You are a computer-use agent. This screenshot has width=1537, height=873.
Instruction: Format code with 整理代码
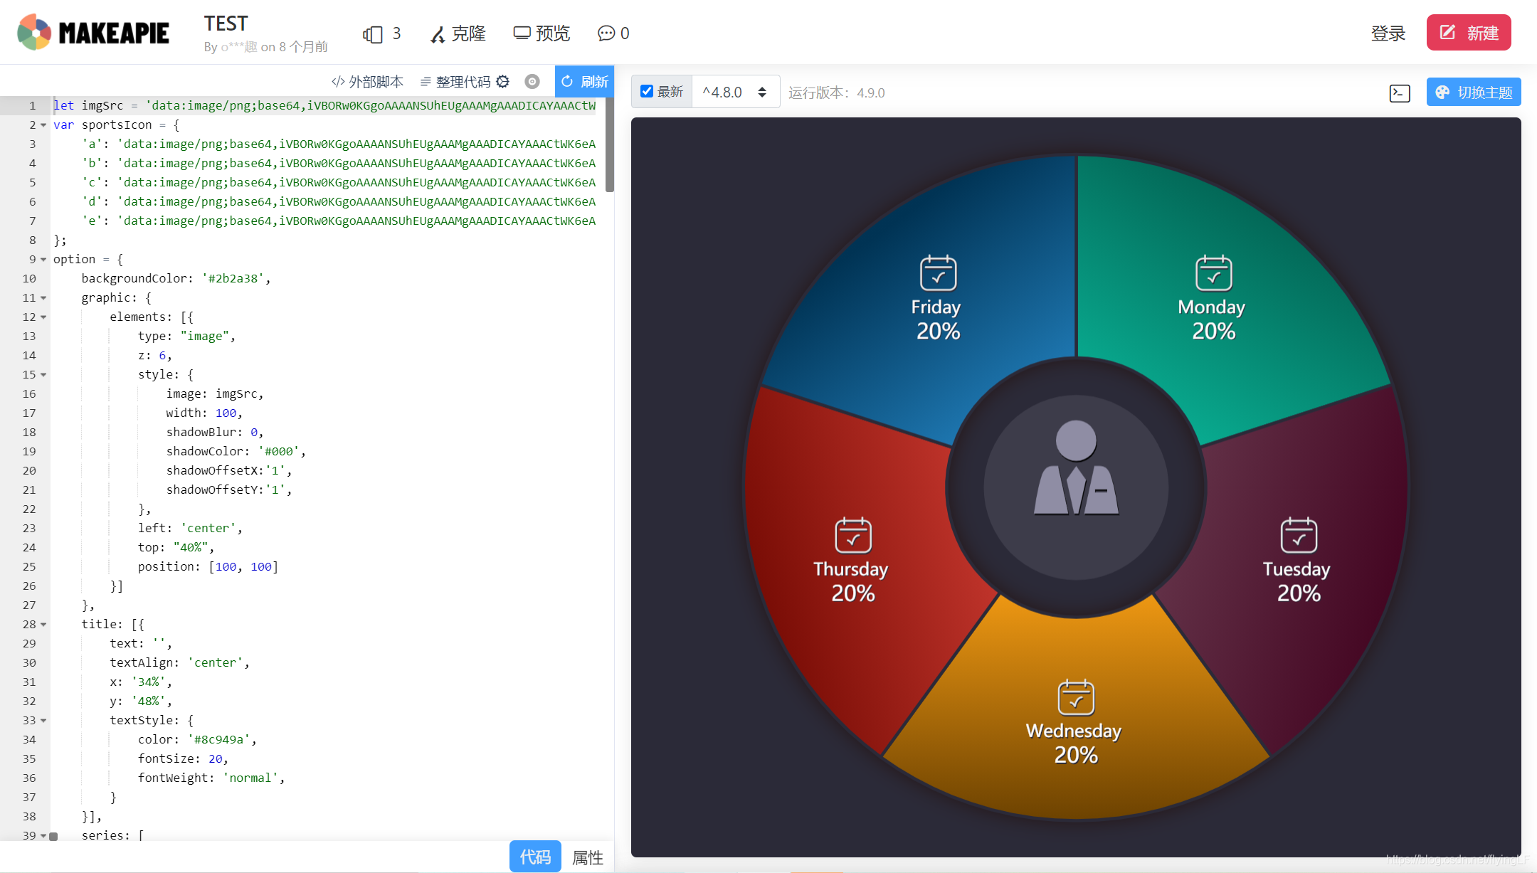[455, 82]
